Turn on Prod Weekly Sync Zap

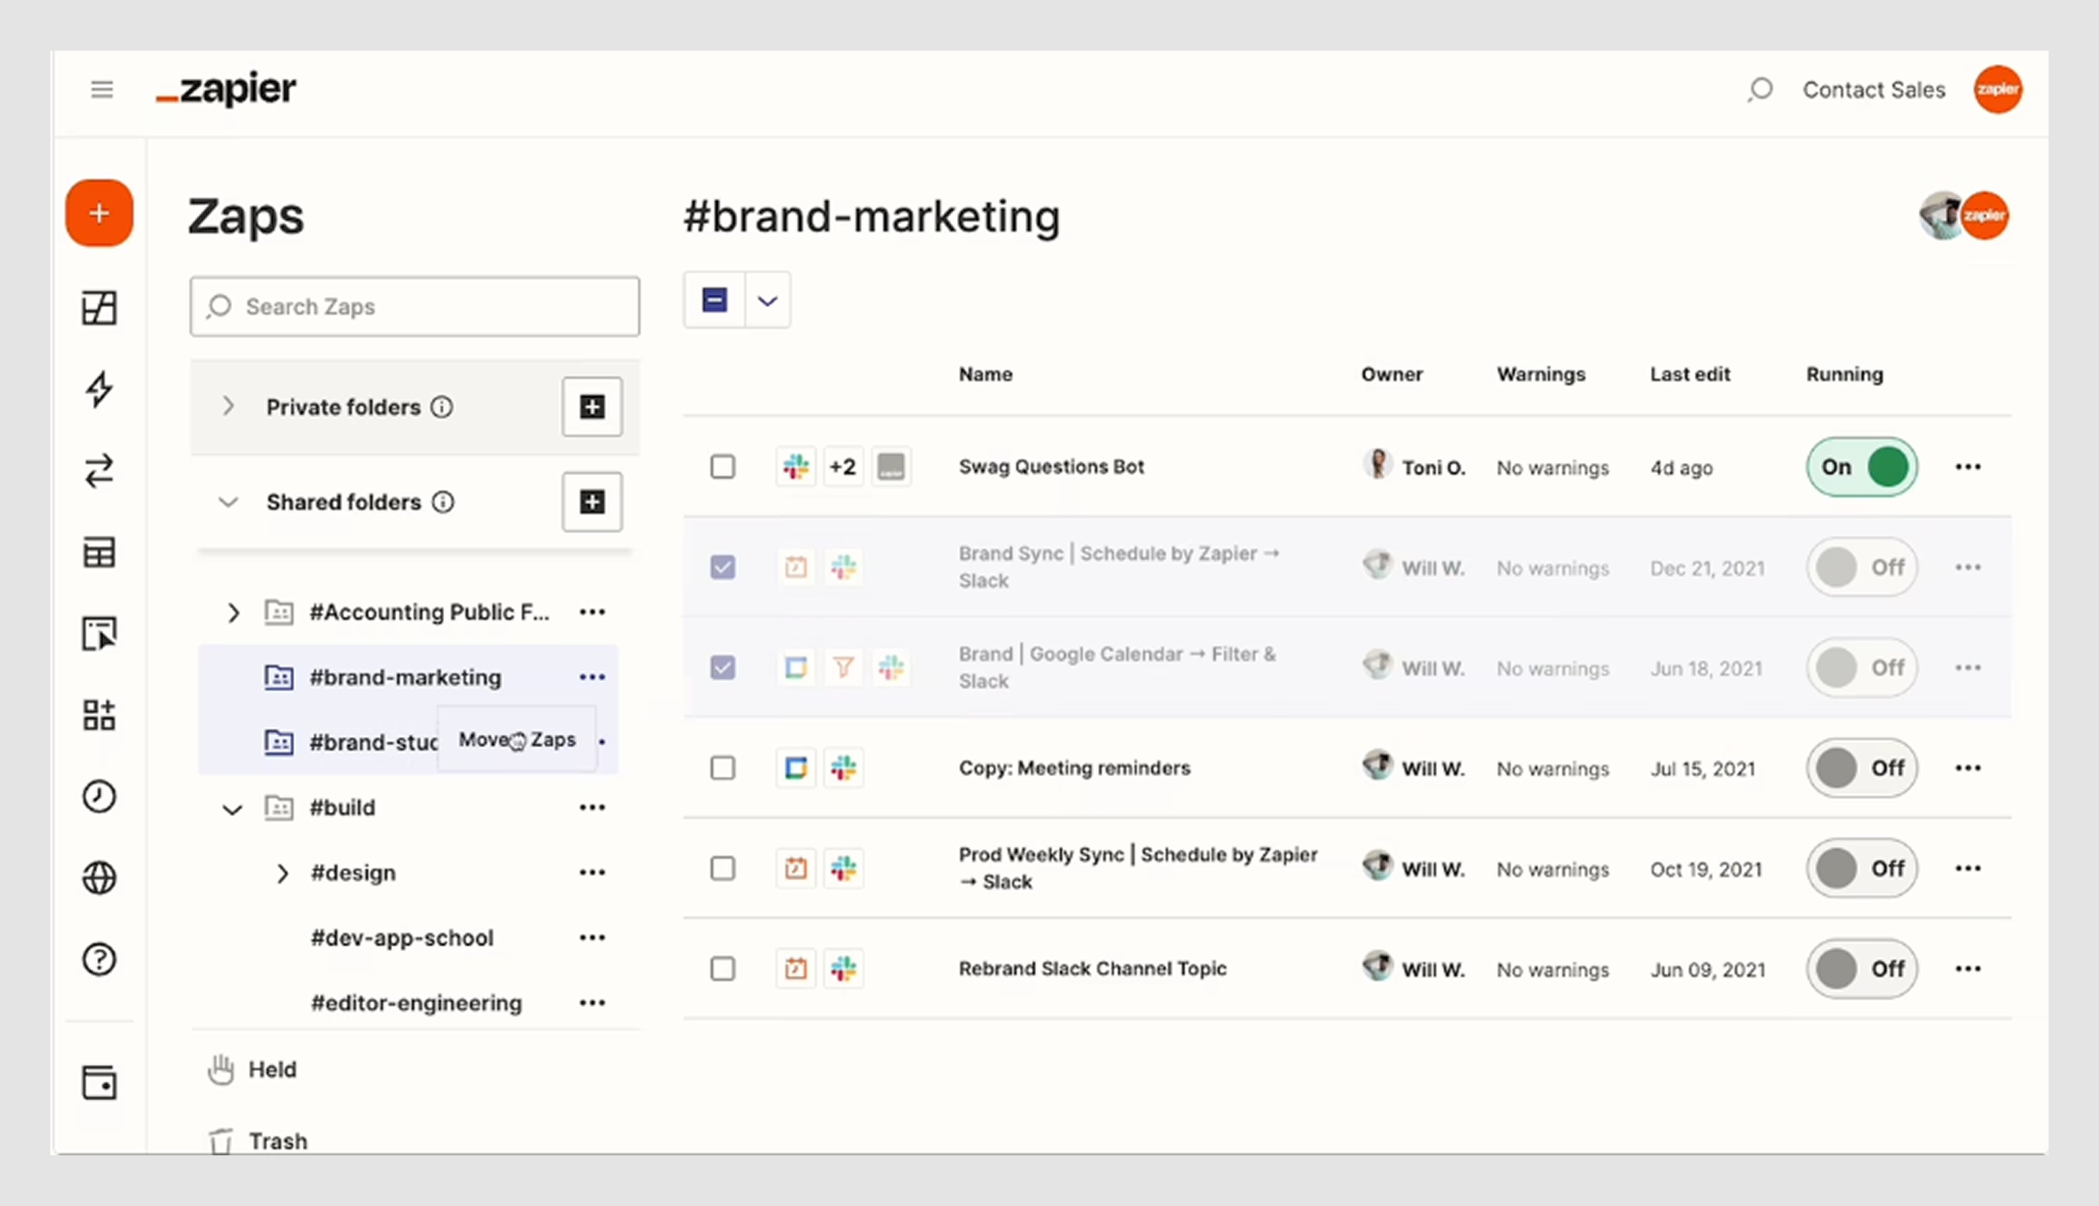(1862, 868)
